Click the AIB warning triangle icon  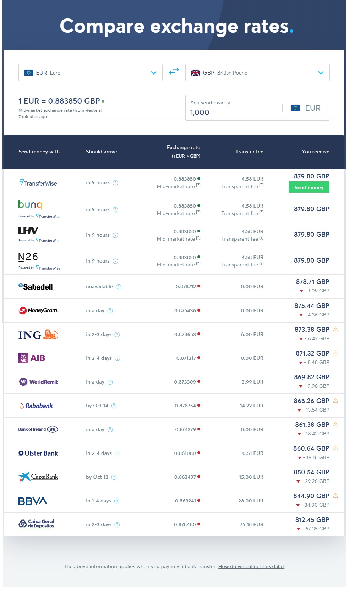pos(336,353)
